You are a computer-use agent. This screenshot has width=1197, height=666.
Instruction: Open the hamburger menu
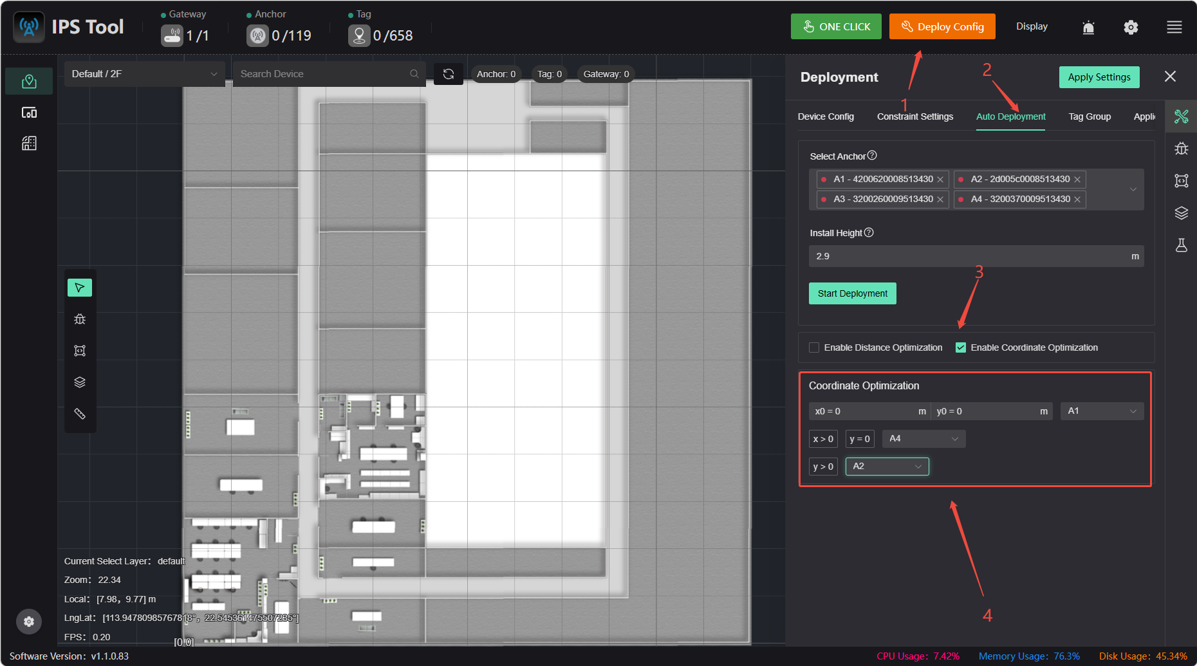[1174, 27]
